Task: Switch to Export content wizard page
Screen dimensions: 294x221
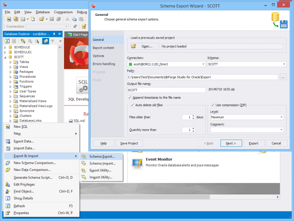Action: pos(103,48)
